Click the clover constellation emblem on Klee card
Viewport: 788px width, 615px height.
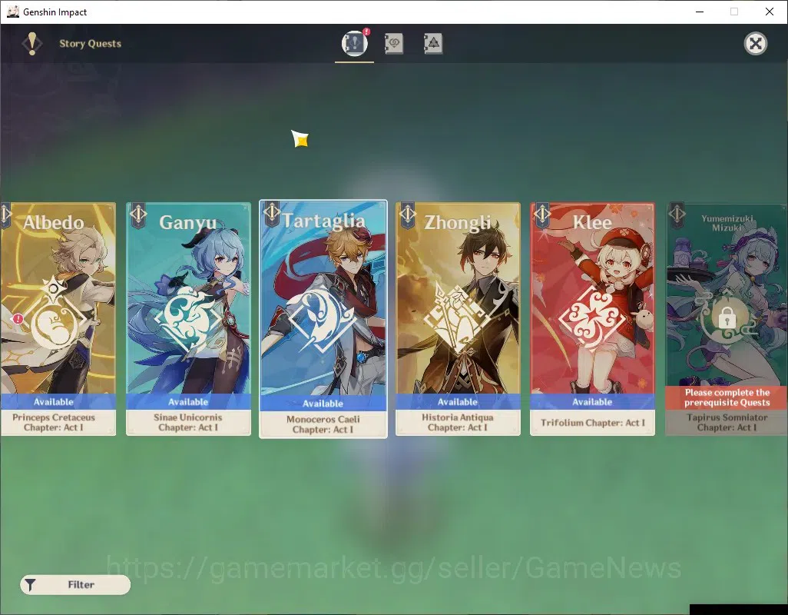pos(592,318)
